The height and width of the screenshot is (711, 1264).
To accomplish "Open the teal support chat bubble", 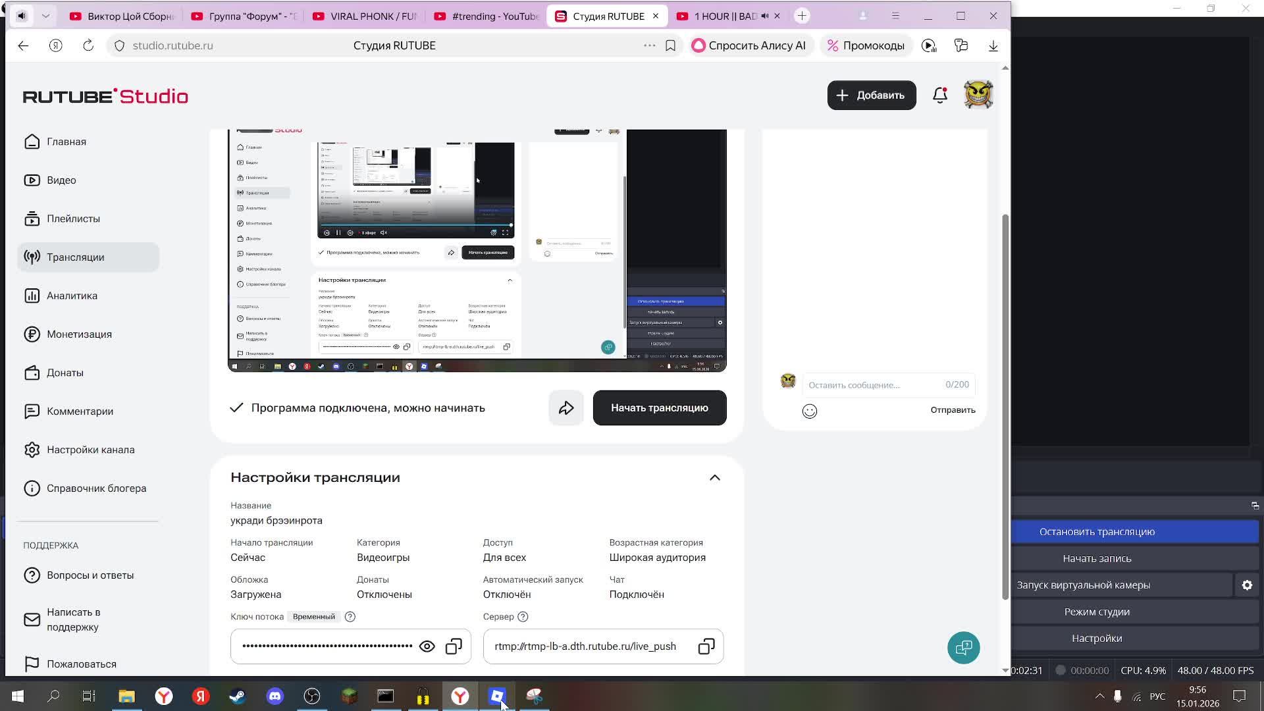I will click(x=963, y=648).
